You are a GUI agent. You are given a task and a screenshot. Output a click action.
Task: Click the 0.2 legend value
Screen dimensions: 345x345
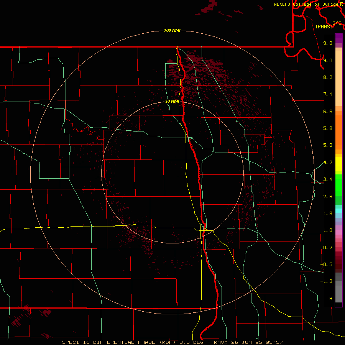[x=328, y=248]
